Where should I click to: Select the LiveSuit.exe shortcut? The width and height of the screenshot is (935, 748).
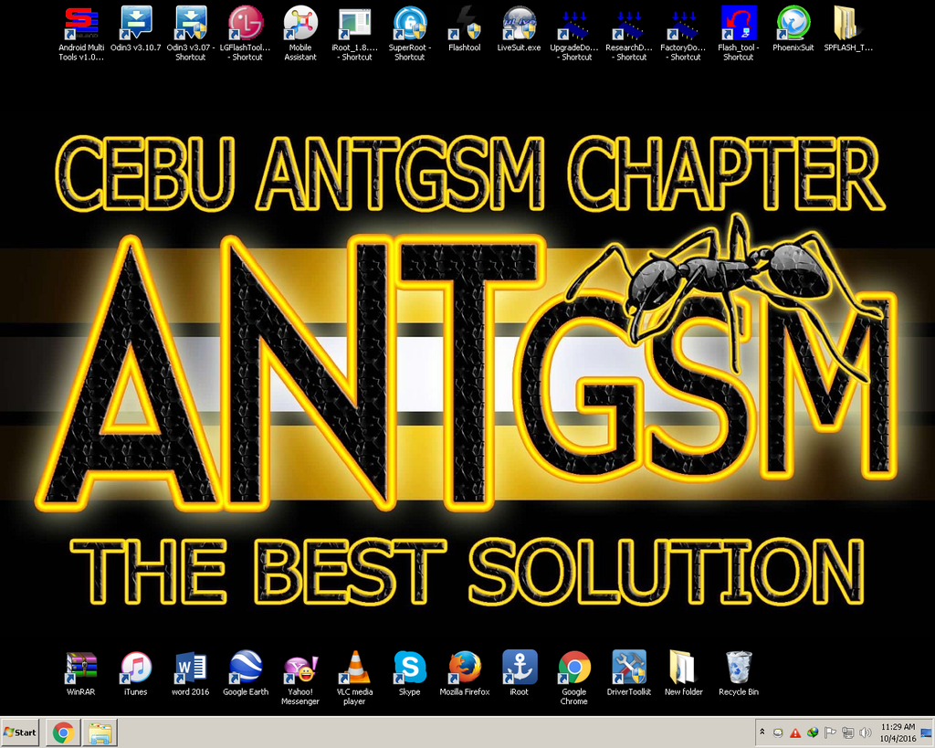(x=519, y=24)
